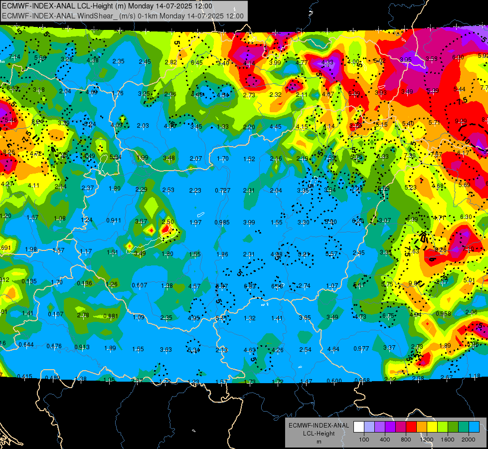Click the WindShear 0-1km title line
Viewport: 488px width, 449px height.
pyautogui.click(x=123, y=16)
